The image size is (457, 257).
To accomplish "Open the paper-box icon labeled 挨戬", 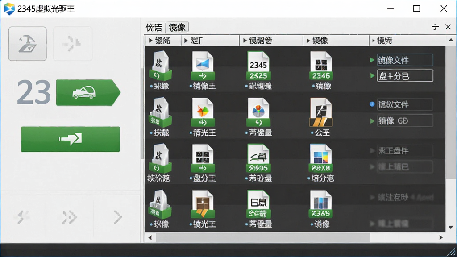I will 160,112.
